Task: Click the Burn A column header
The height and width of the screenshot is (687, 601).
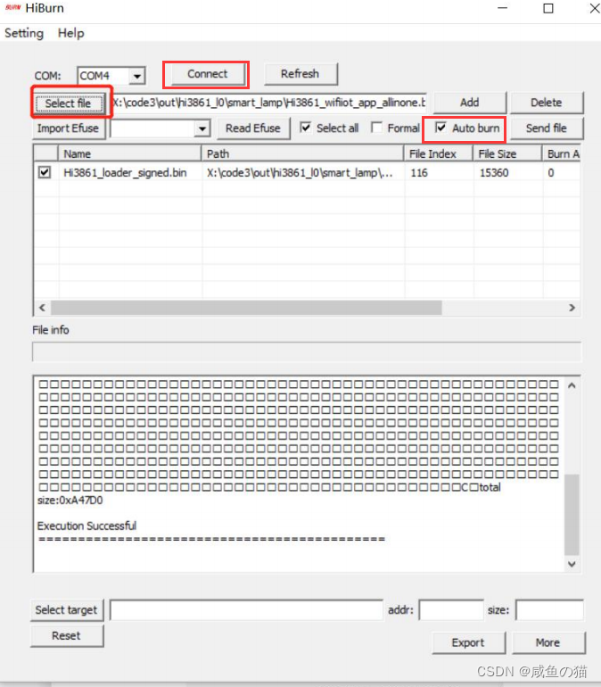Action: tap(562, 153)
